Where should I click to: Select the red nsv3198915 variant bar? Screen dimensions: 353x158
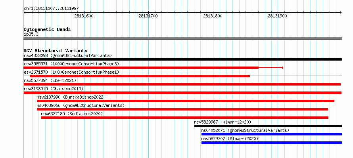(182, 93)
